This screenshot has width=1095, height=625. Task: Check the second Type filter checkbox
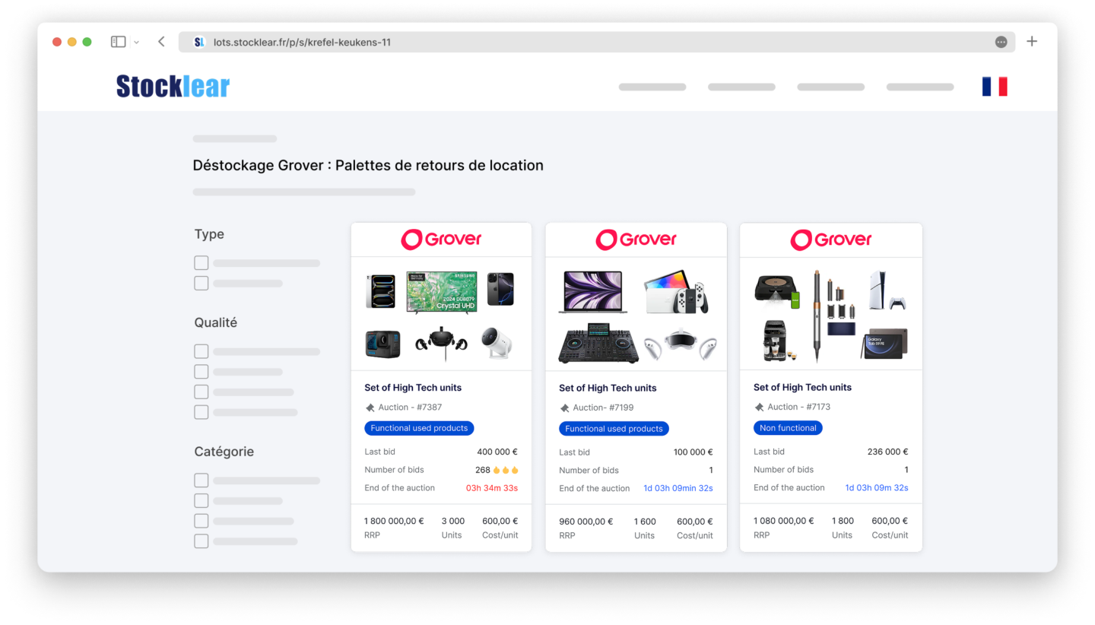tap(201, 284)
